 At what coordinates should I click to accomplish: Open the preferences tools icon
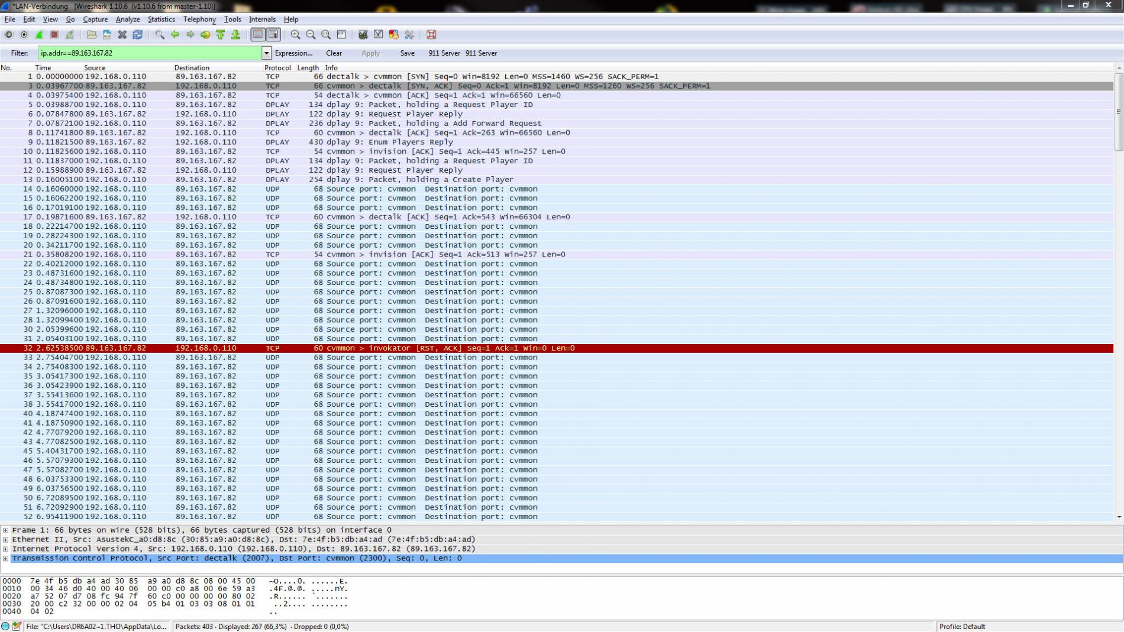(409, 35)
